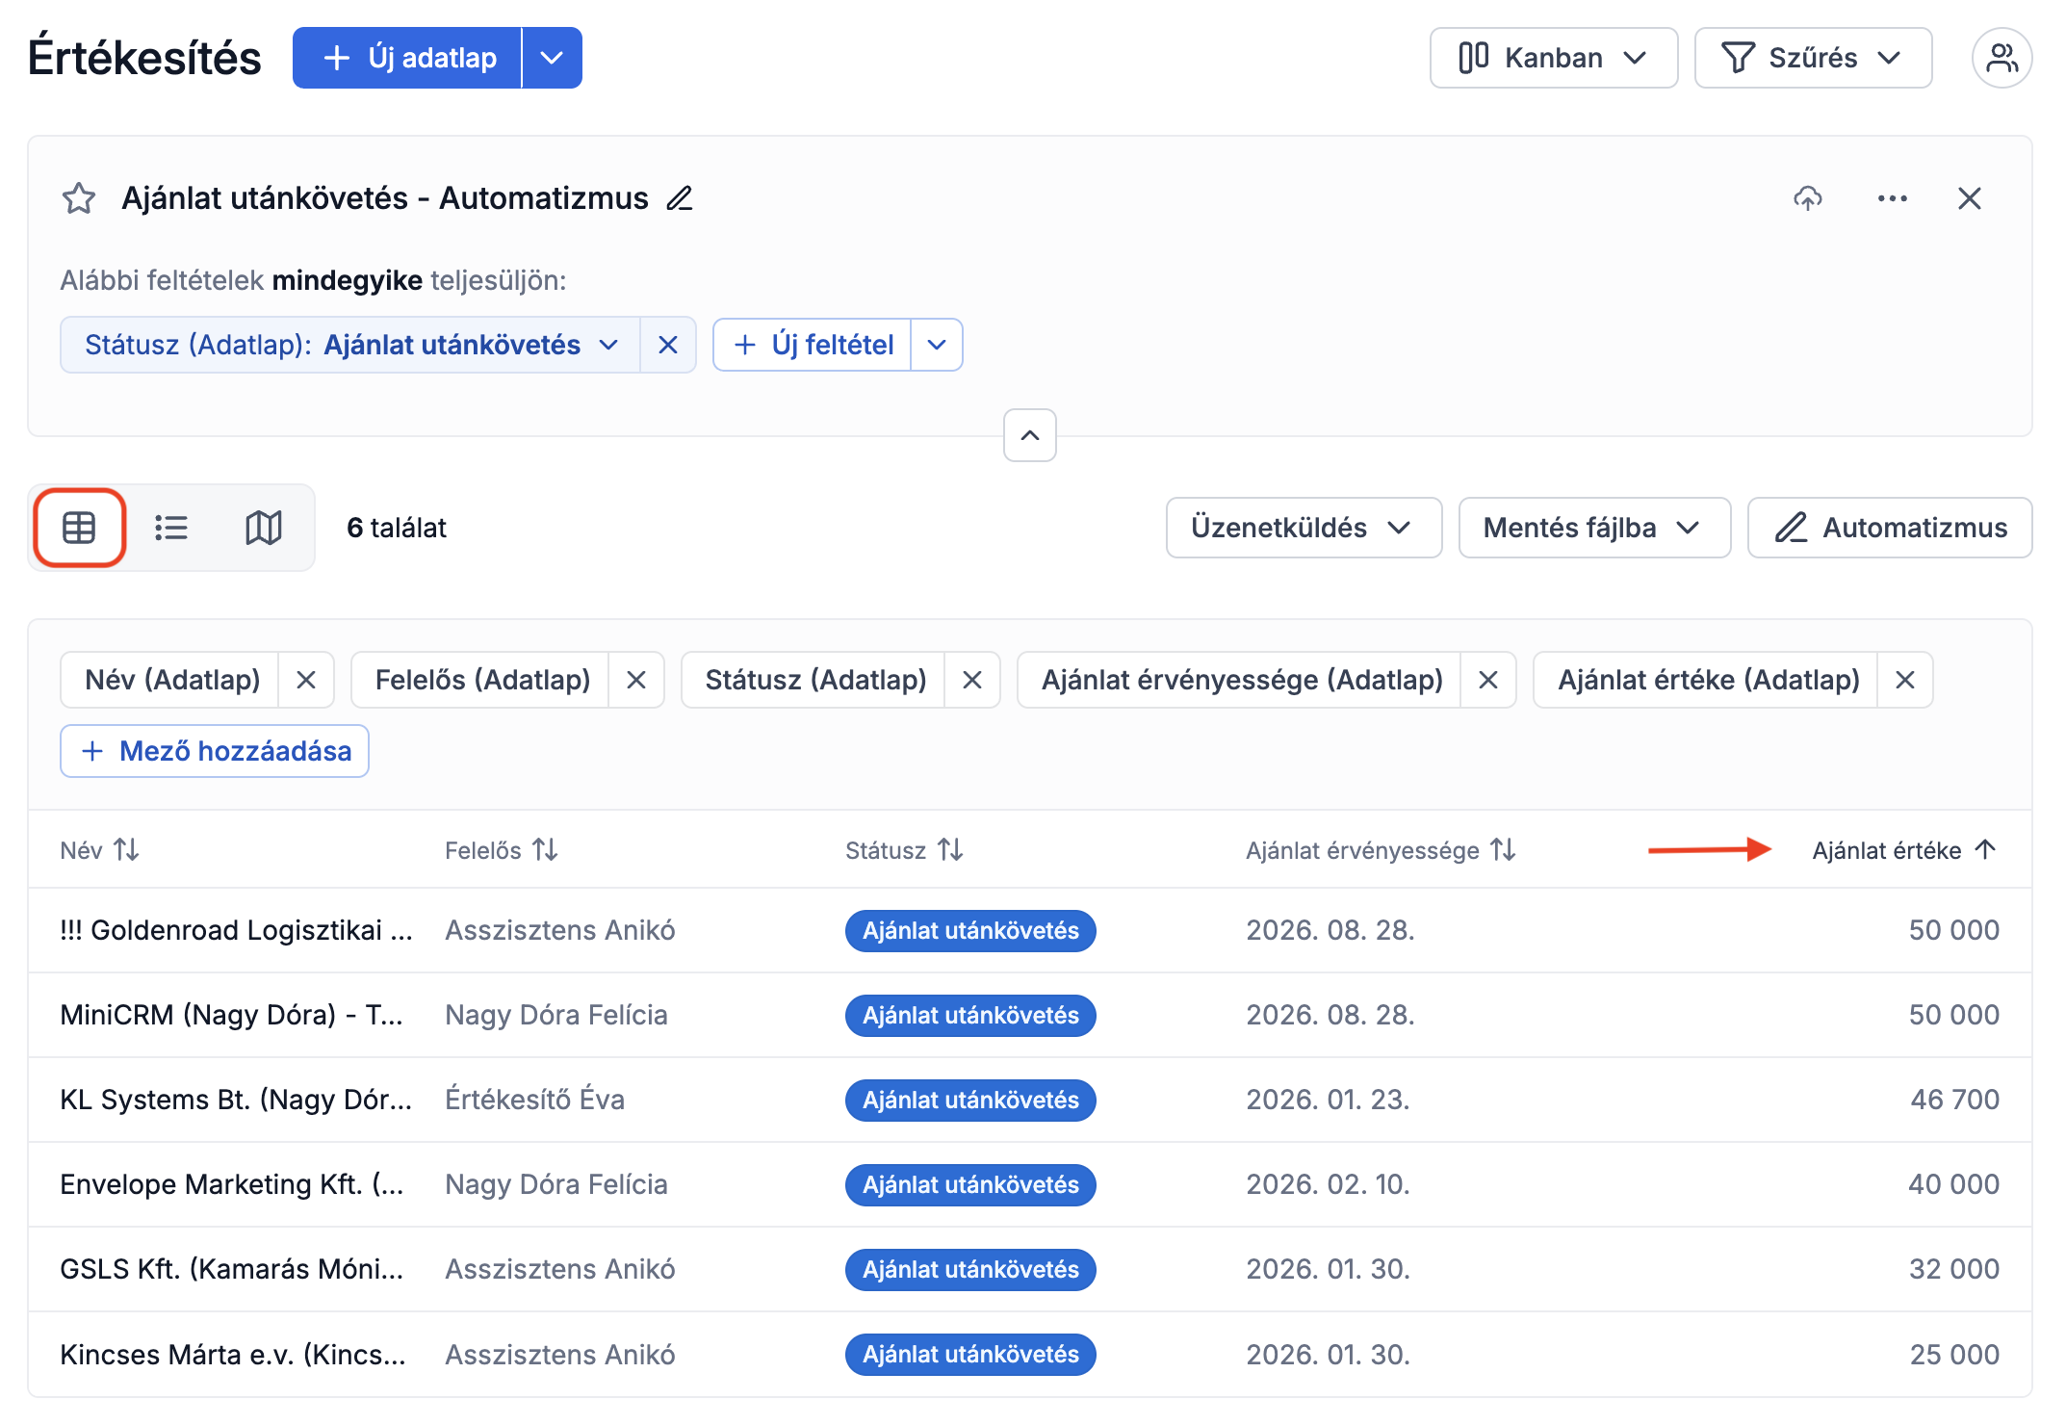This screenshot has width=2066, height=1425.
Task: Open the user accounts icon at top right
Action: 2001,58
